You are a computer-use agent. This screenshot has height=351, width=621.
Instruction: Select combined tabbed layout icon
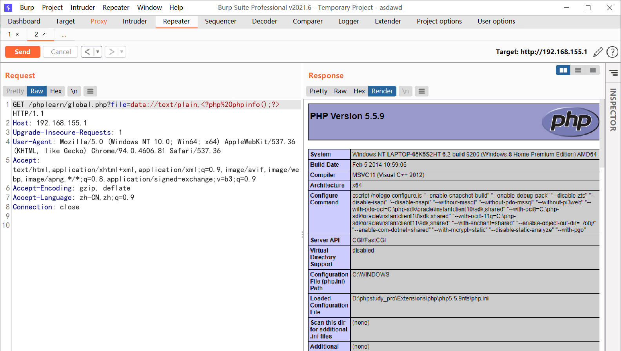coord(593,70)
